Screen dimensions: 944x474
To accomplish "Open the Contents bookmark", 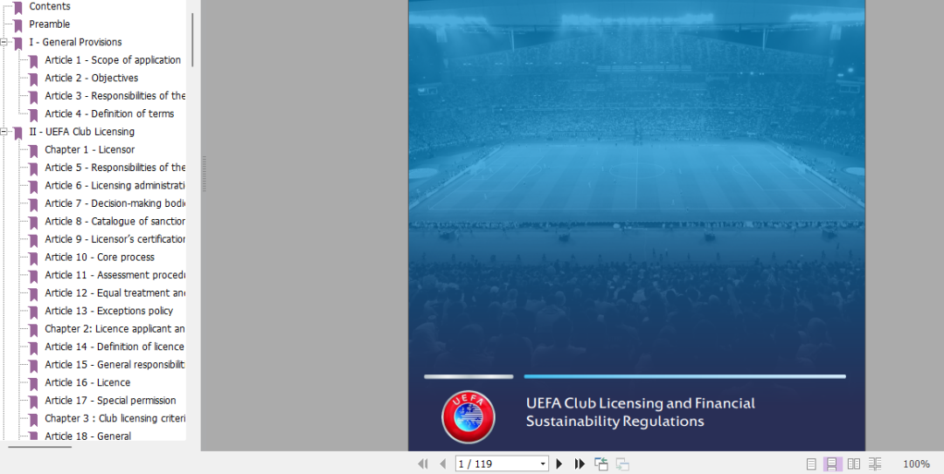I will (x=49, y=6).
